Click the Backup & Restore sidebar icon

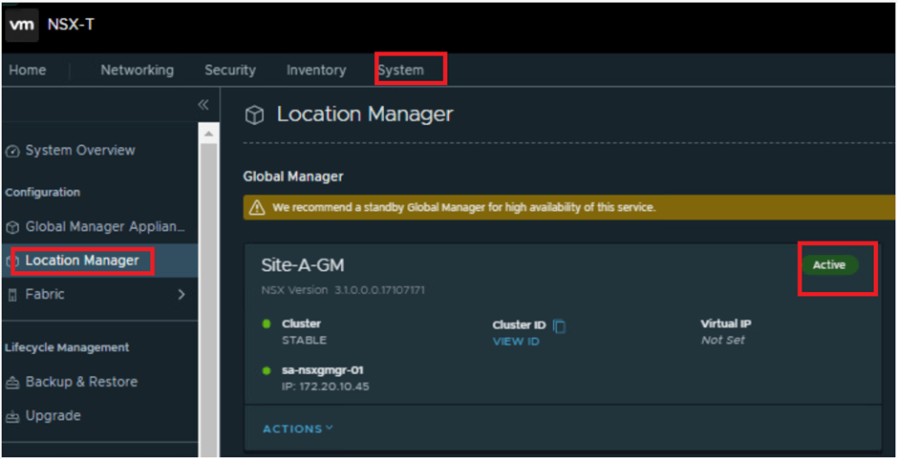[x=12, y=383]
